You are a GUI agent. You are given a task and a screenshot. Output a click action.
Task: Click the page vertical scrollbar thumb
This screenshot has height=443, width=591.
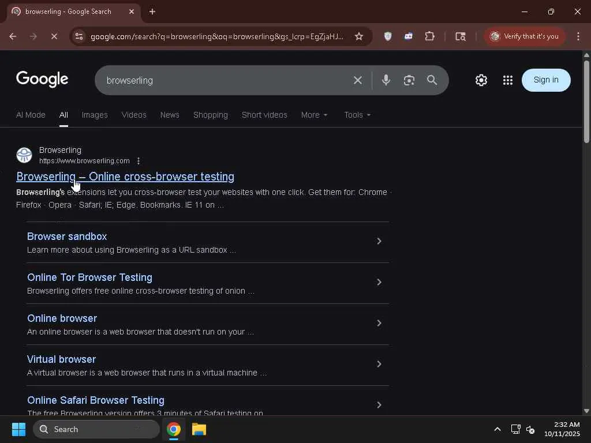[586, 102]
